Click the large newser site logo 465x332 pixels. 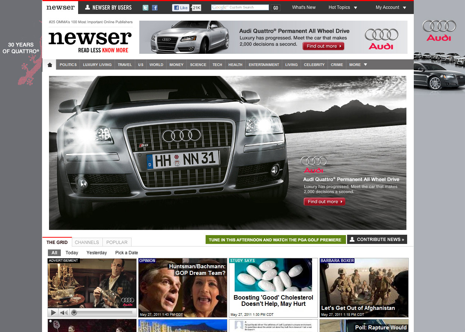pos(90,38)
